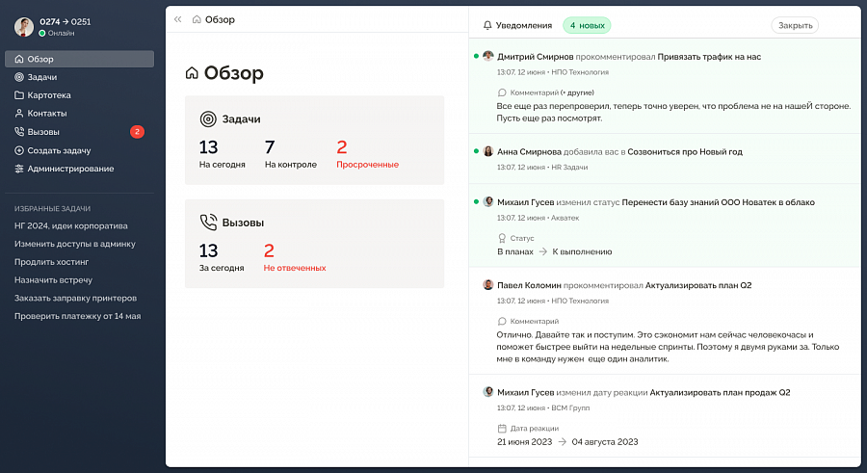The height and width of the screenshot is (473, 867).
Task: Open notification task Привязать трафик на нас
Action: pyautogui.click(x=709, y=57)
